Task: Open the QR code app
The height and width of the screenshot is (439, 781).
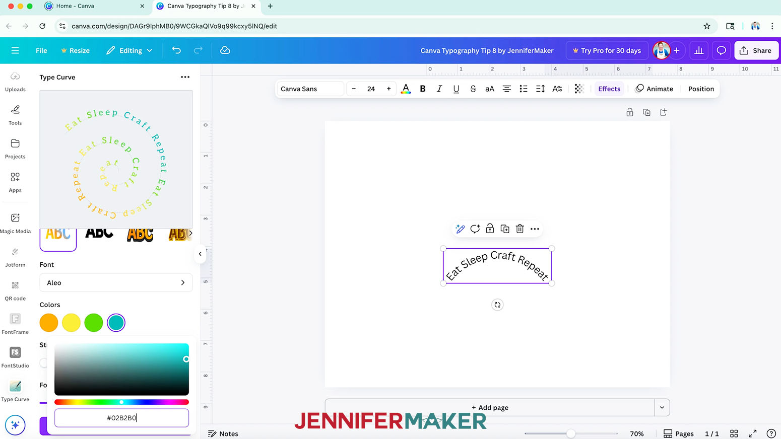Action: coord(15,290)
